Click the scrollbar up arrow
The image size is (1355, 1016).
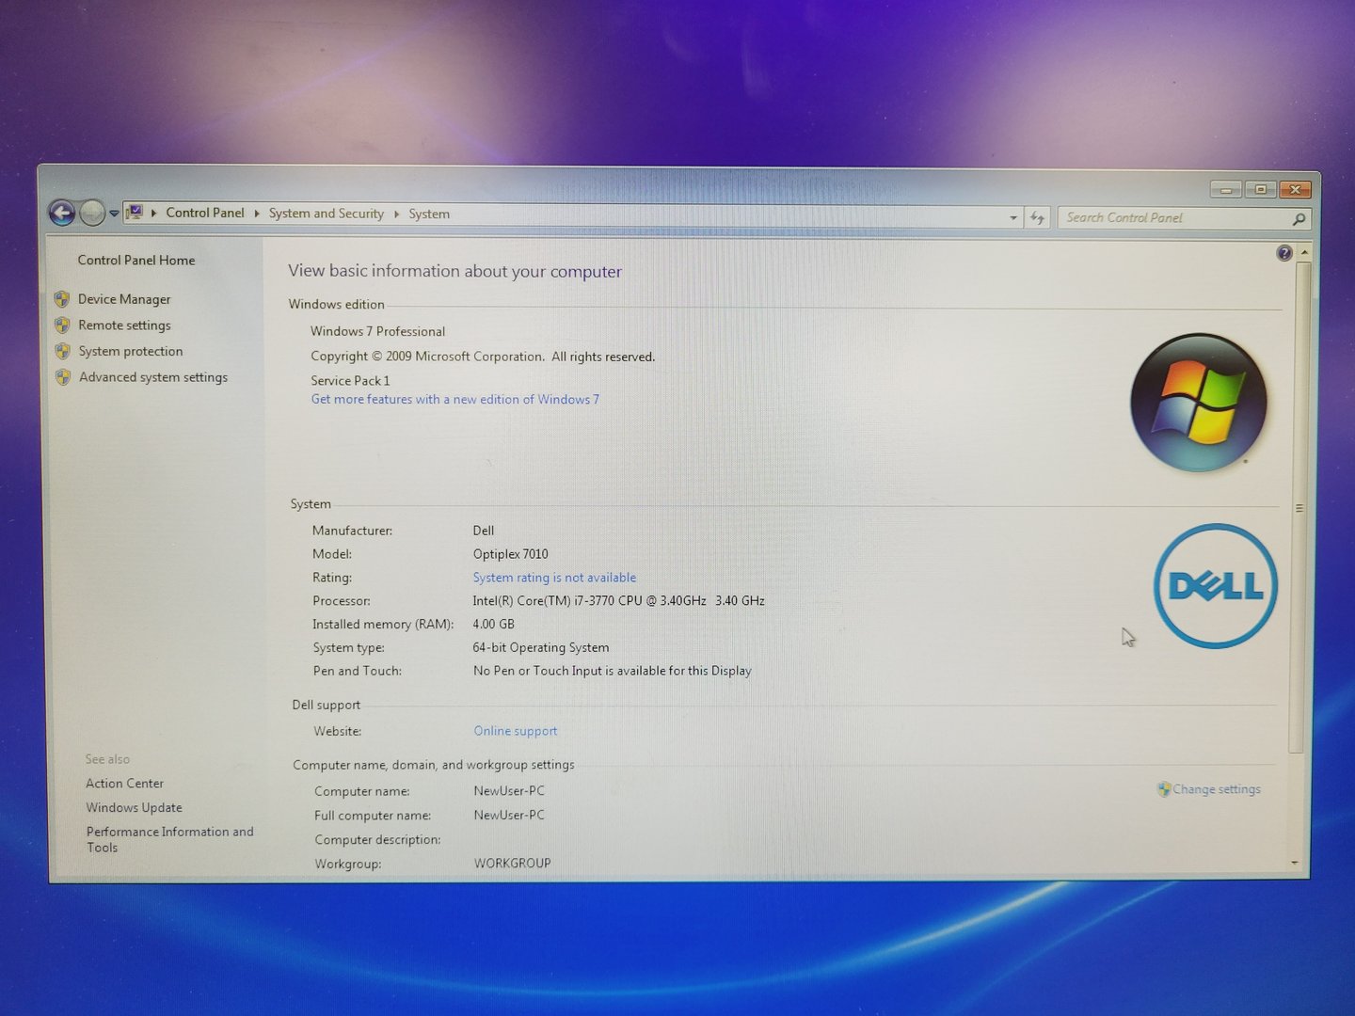tap(1303, 252)
